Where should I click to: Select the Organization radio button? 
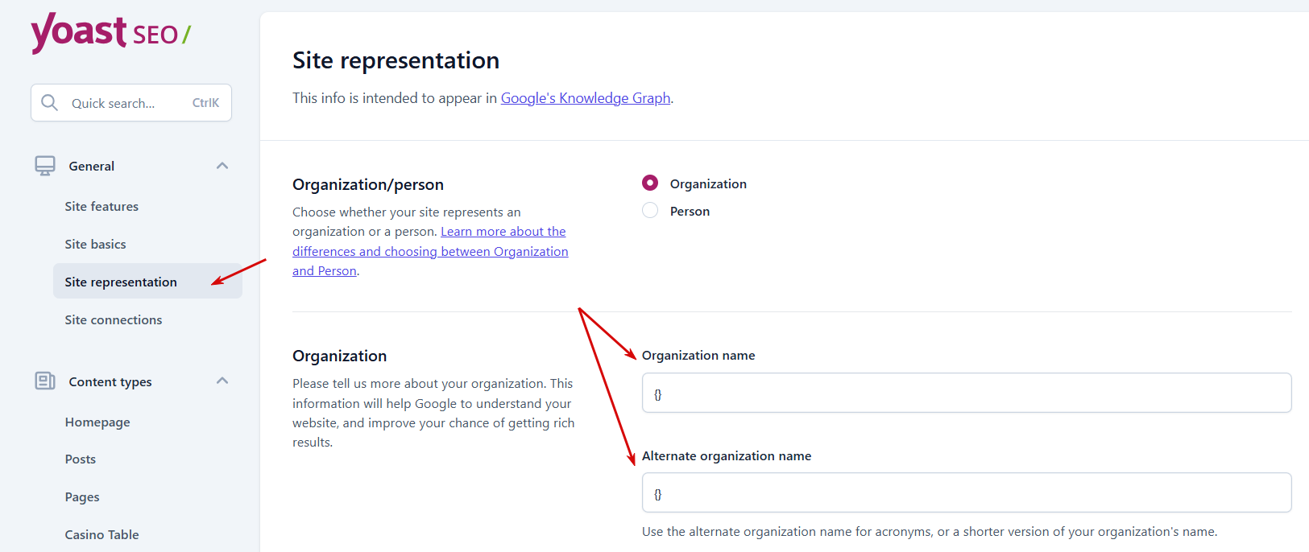(x=650, y=183)
